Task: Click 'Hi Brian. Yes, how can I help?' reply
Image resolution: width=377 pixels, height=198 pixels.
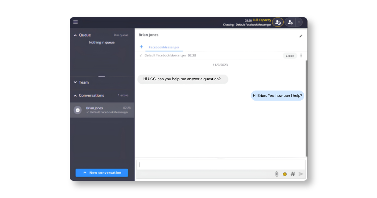Action: [278, 96]
